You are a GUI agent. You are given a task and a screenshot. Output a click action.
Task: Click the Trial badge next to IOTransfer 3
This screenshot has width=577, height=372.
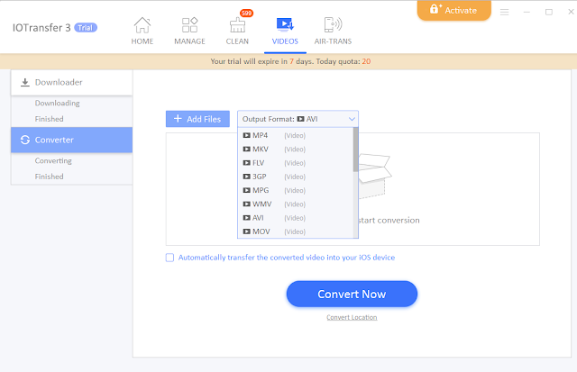point(86,28)
